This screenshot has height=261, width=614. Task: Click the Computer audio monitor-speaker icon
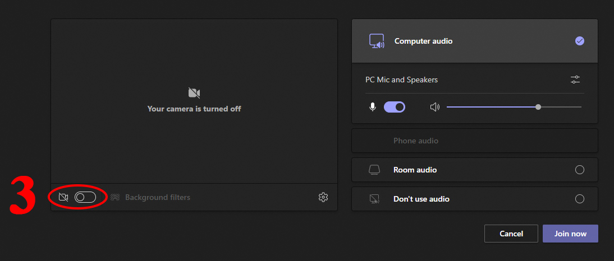tap(376, 41)
